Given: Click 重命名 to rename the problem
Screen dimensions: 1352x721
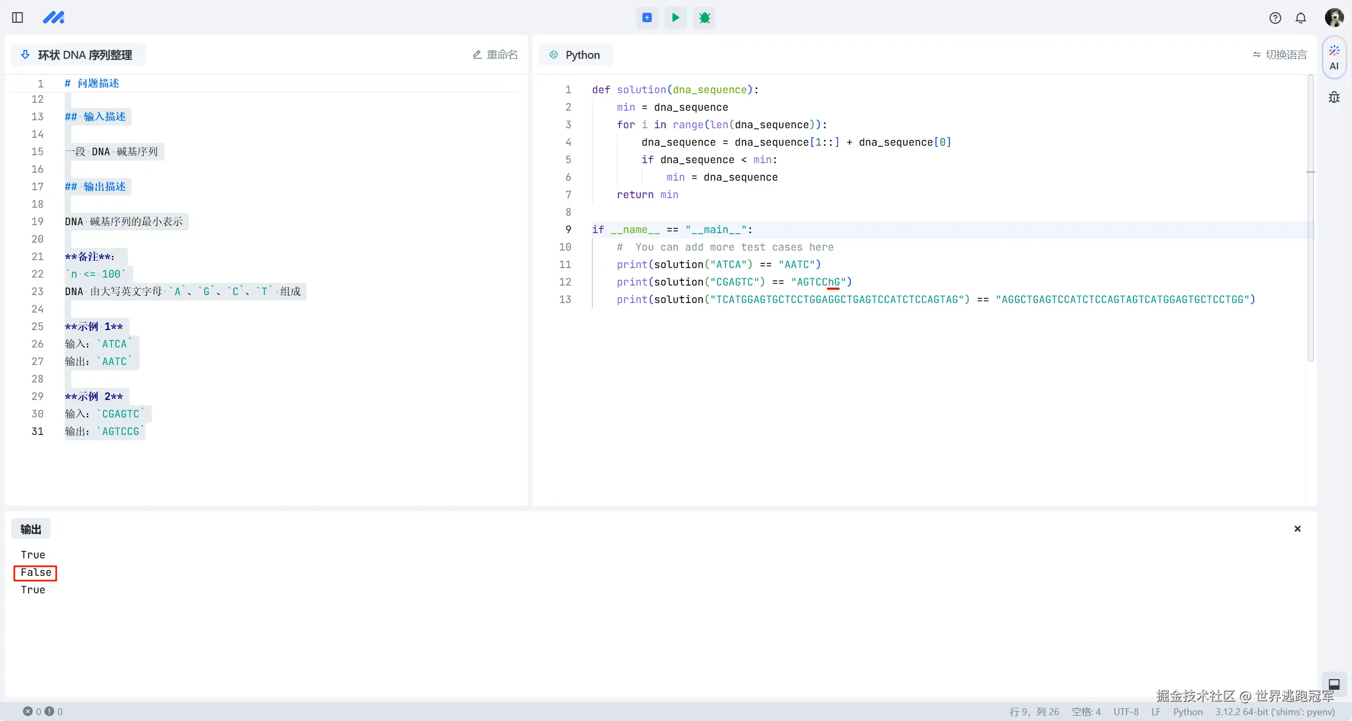Looking at the screenshot, I should 495,55.
